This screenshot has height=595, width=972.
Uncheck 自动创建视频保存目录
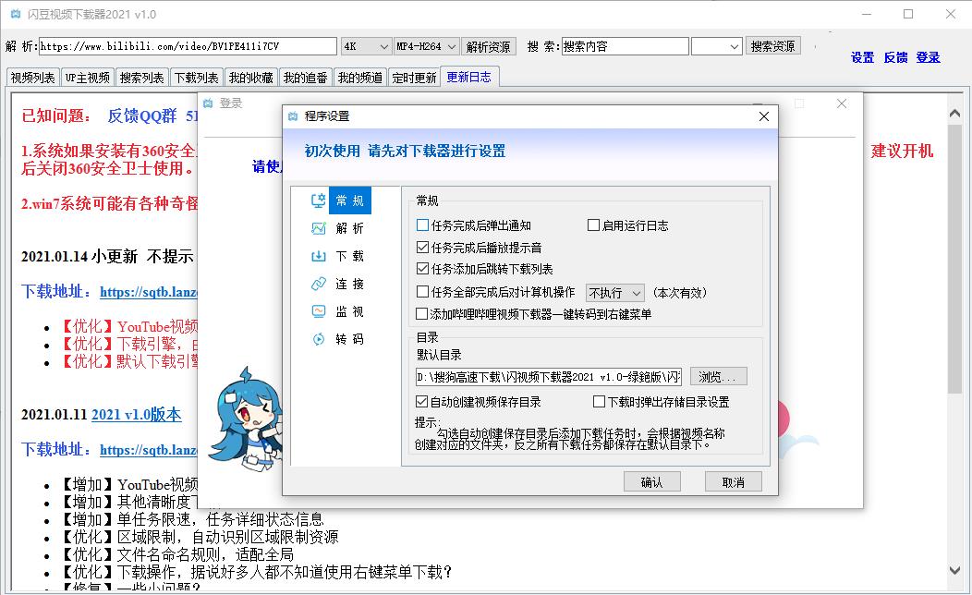pos(422,402)
